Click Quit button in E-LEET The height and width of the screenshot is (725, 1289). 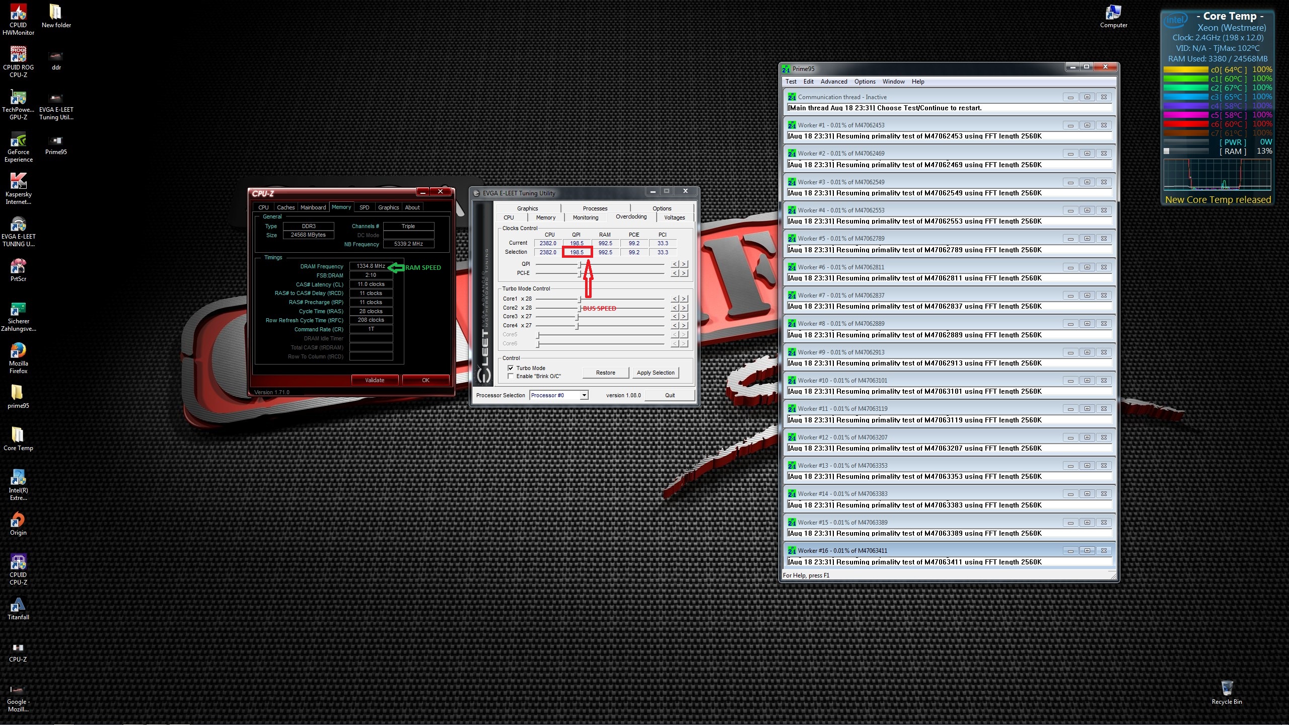tap(670, 395)
